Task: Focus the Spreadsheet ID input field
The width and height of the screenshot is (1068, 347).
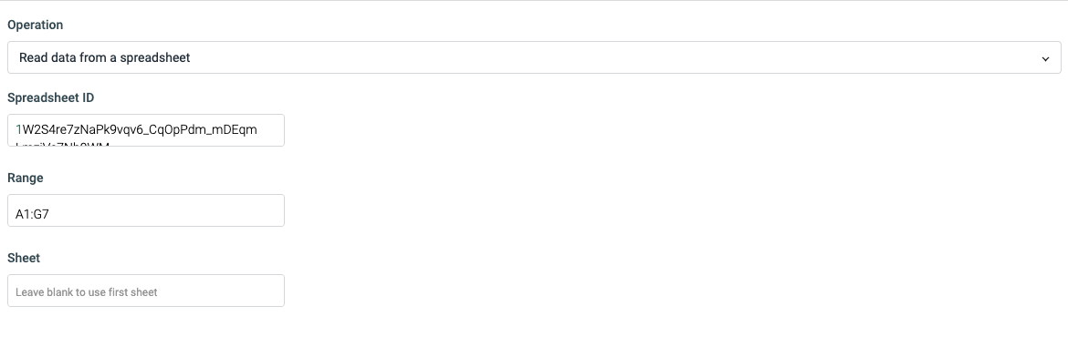Action: click(x=146, y=129)
